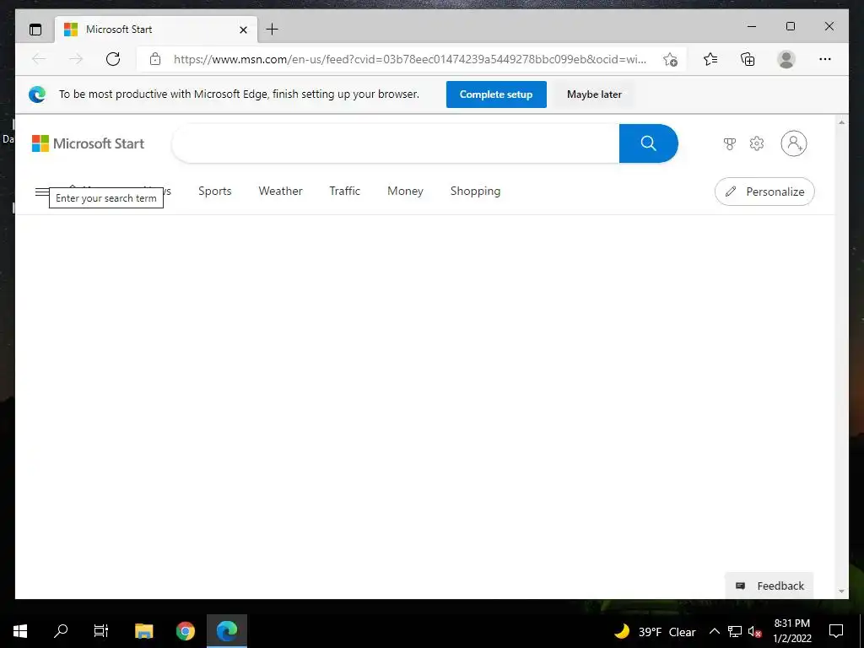864x648 pixels.
Task: Click the Edge icon on taskbar
Action: click(227, 631)
